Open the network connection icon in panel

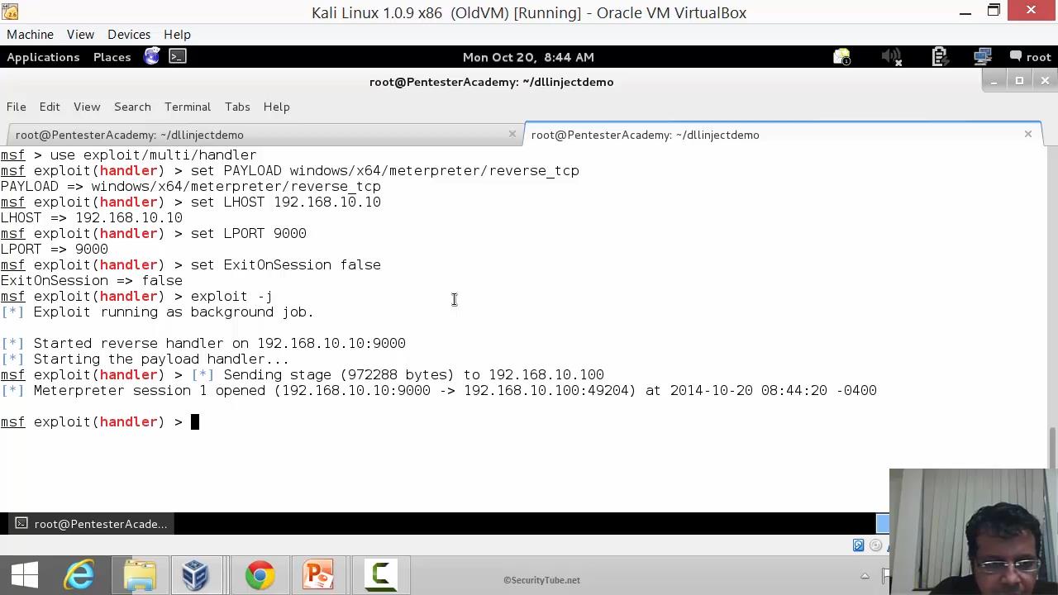(x=983, y=56)
